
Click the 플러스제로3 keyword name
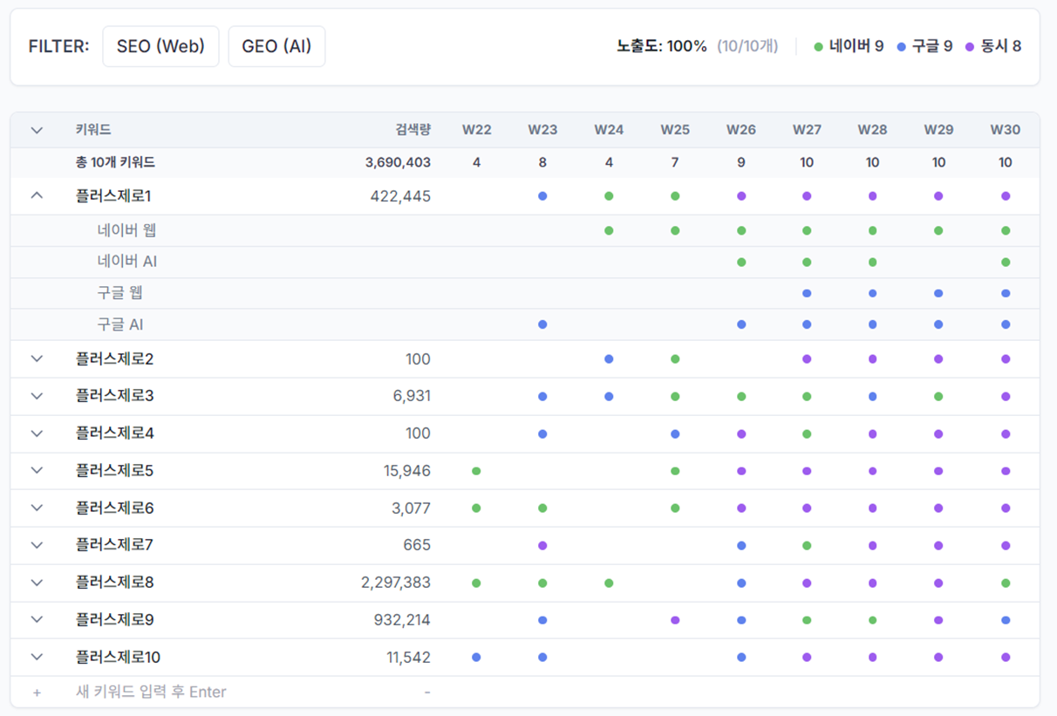point(114,396)
